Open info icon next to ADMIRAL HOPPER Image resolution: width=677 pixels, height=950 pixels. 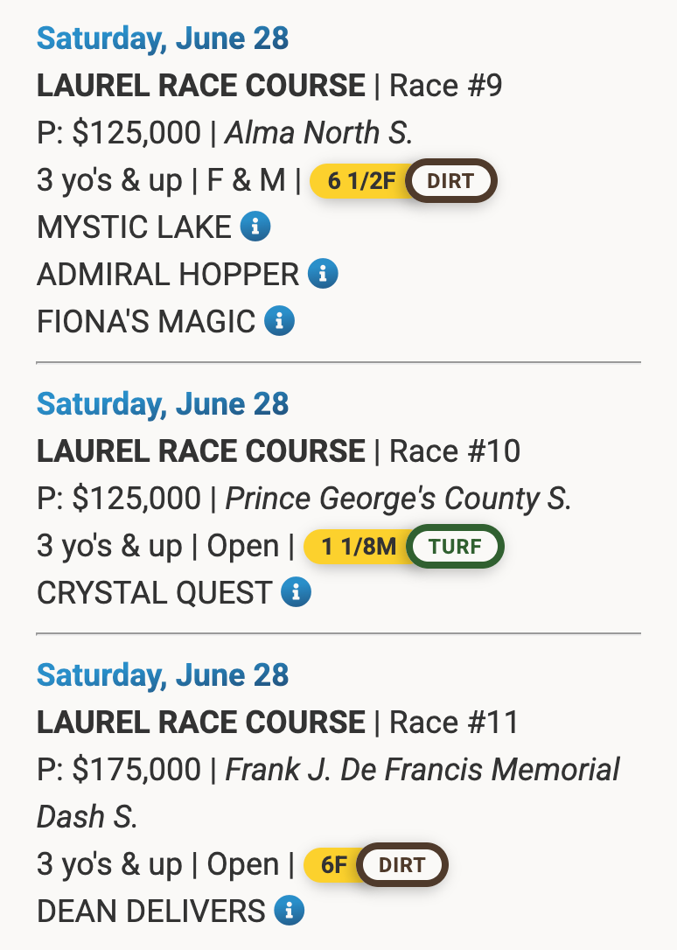(x=323, y=274)
